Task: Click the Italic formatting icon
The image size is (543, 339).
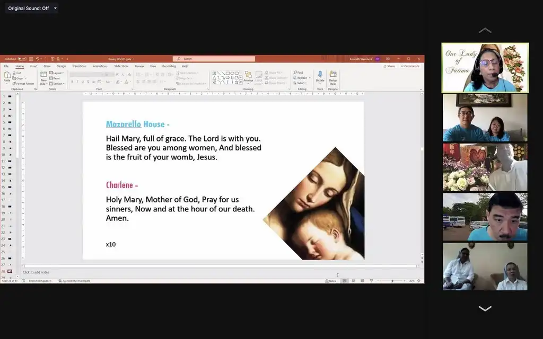Action: tap(77, 82)
